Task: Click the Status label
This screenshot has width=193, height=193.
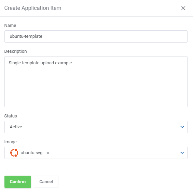Action: click(x=11, y=116)
